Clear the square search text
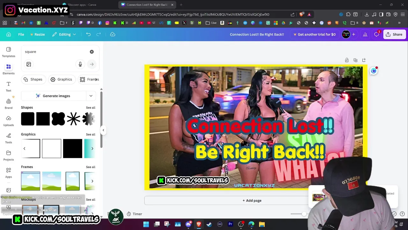This screenshot has width=408, height=230. 92,52
